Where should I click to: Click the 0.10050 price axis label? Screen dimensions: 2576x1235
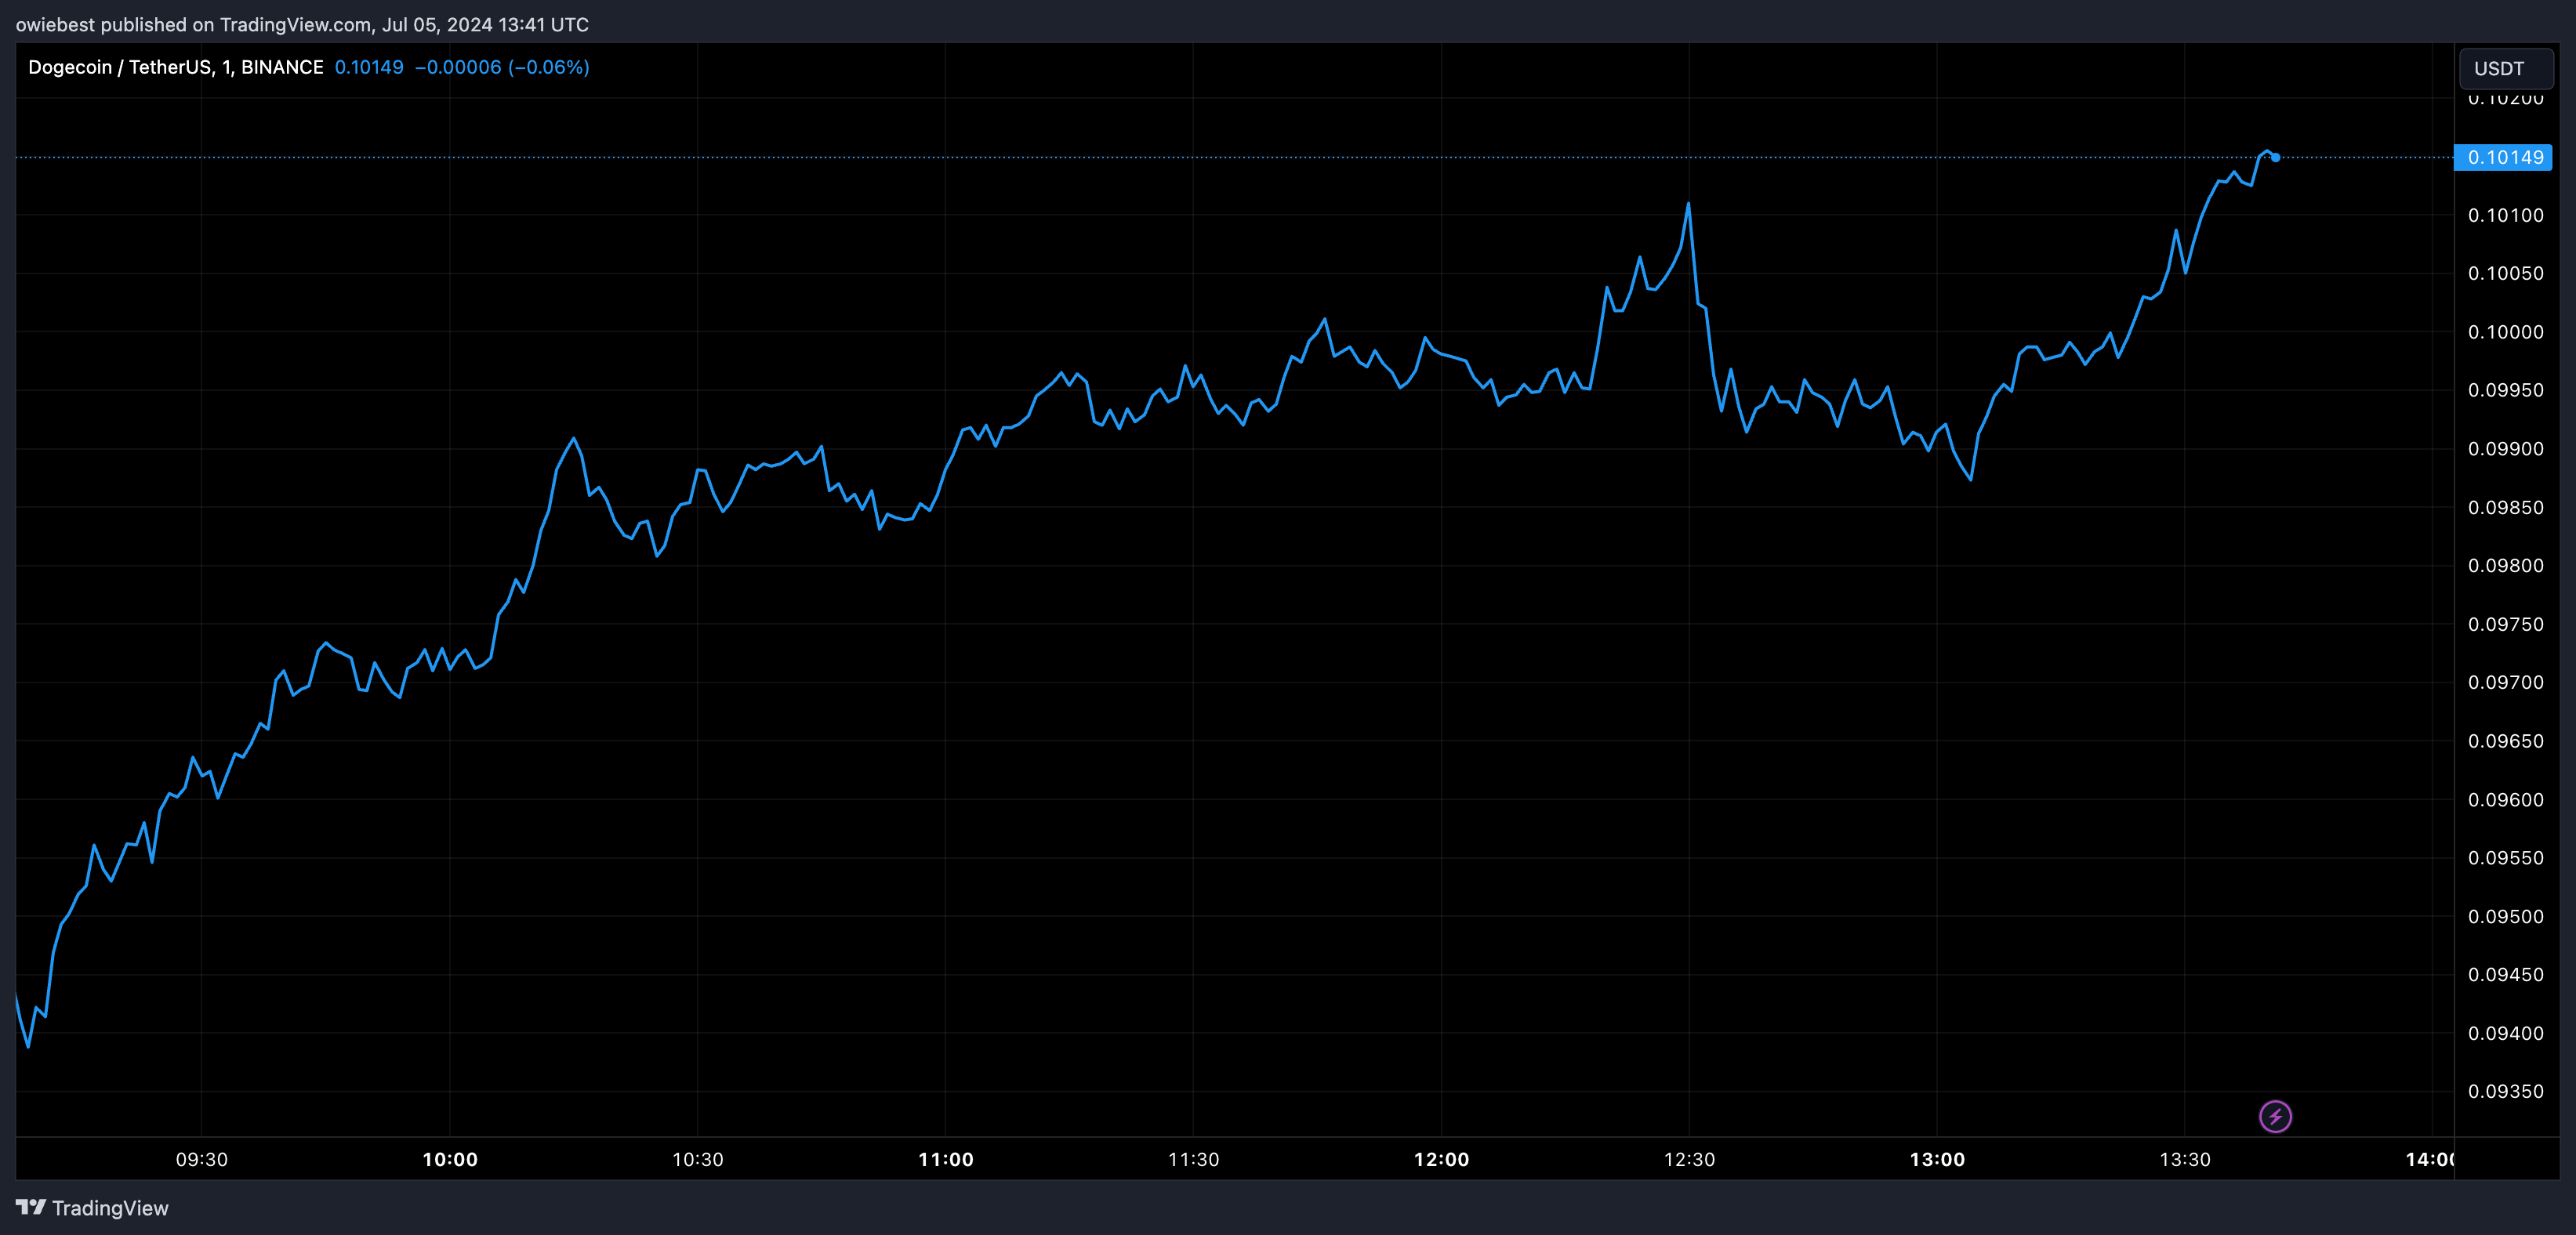(x=2505, y=274)
